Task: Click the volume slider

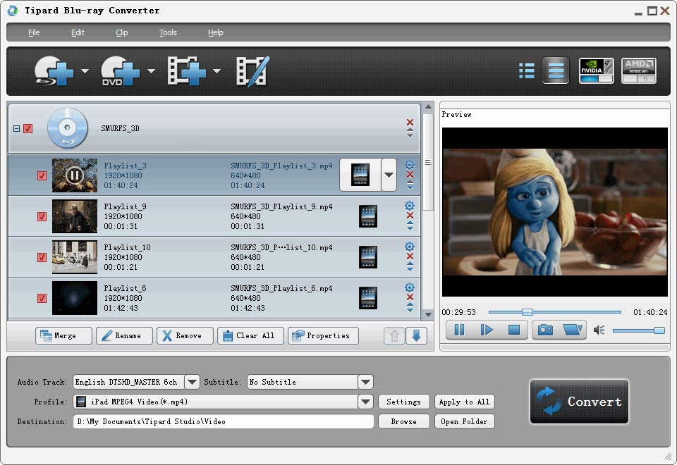Action: pyautogui.click(x=638, y=330)
